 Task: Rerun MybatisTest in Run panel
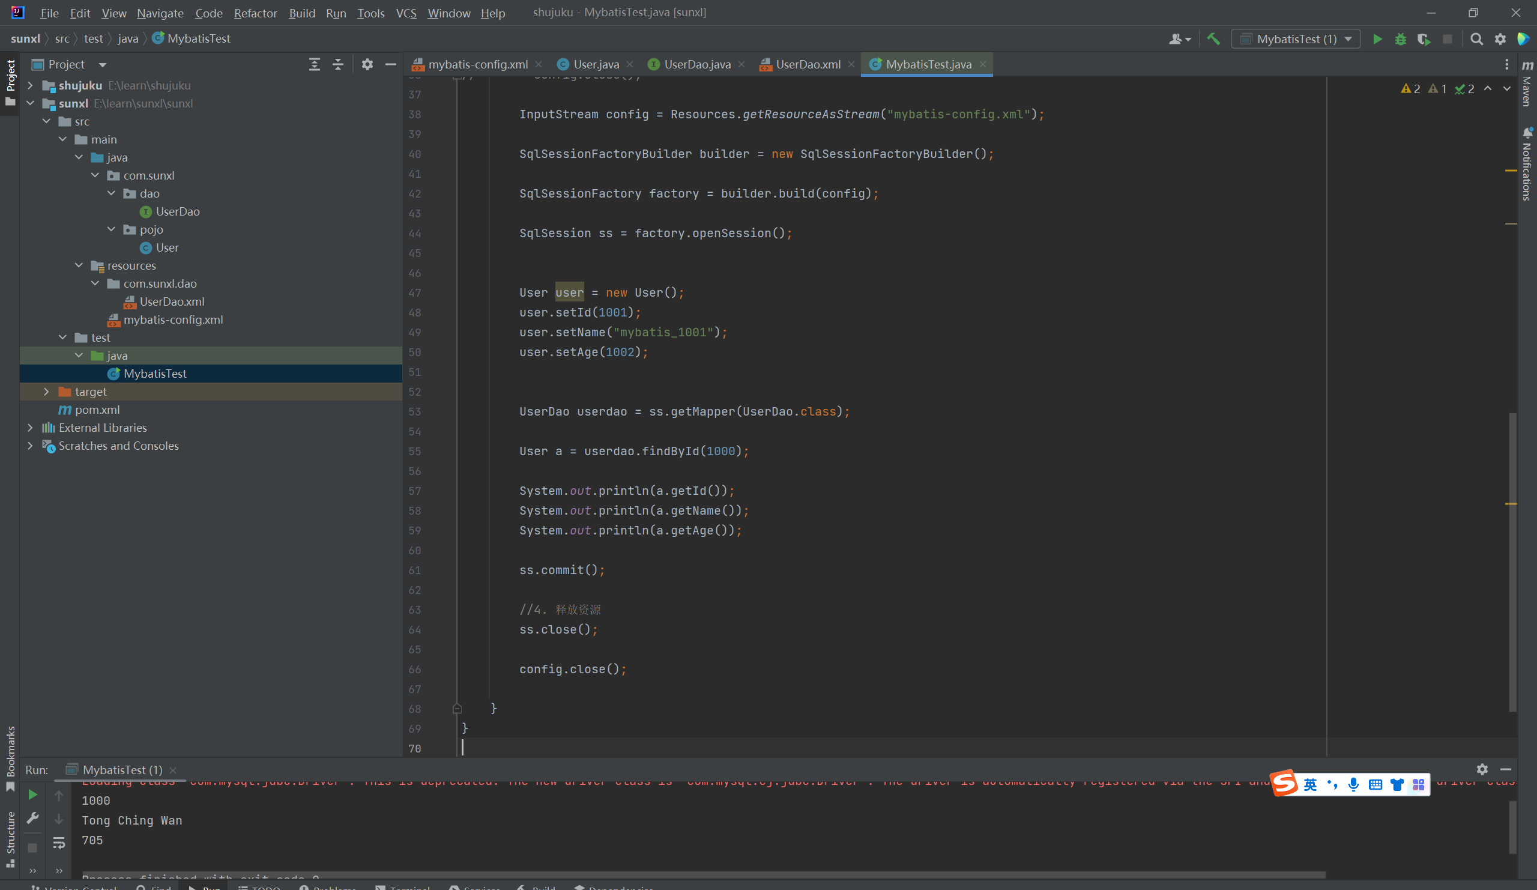click(33, 795)
